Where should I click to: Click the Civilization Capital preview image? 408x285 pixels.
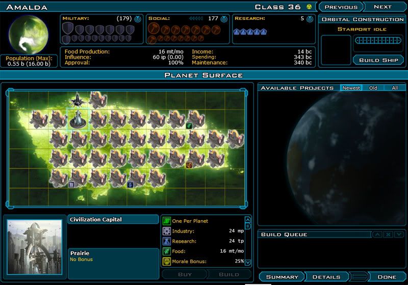tap(35, 247)
